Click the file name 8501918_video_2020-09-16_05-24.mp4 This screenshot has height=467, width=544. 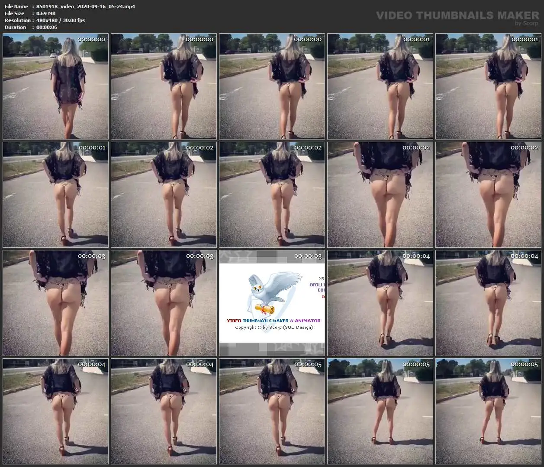pyautogui.click(x=85, y=6)
